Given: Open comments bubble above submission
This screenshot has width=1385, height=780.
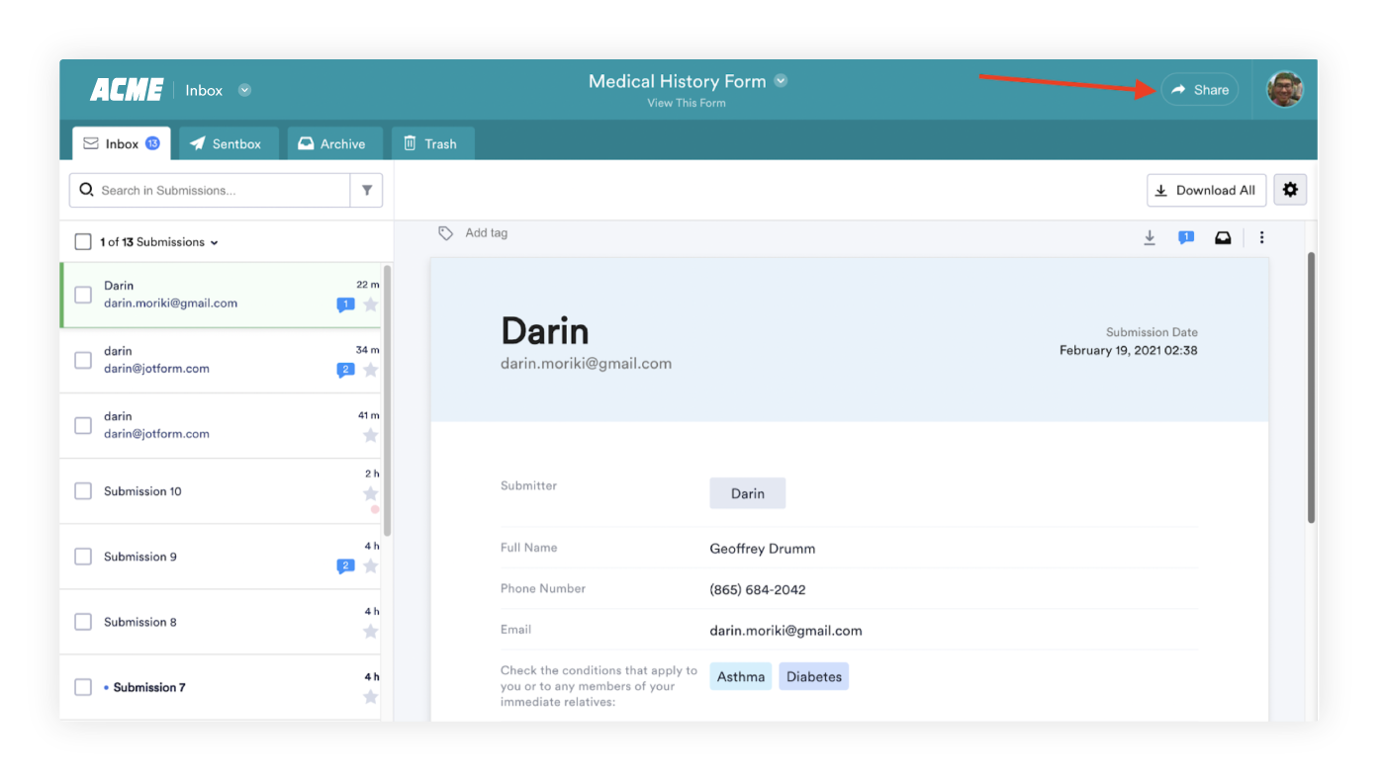Looking at the screenshot, I should (1186, 237).
